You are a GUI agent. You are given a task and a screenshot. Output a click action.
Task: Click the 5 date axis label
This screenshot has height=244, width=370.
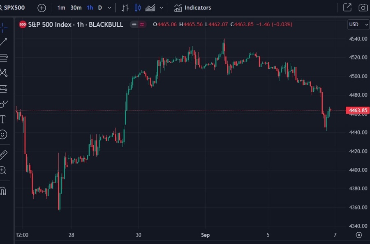pyautogui.click(x=268, y=235)
